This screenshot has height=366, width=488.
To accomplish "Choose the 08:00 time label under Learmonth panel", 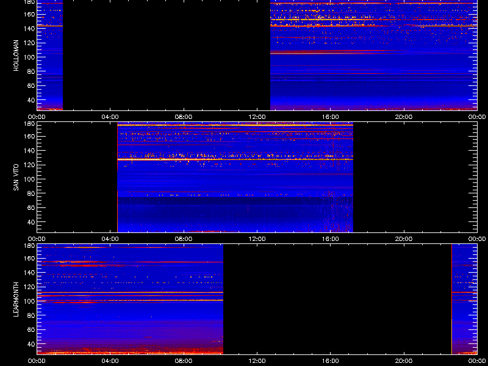I will [x=184, y=361].
